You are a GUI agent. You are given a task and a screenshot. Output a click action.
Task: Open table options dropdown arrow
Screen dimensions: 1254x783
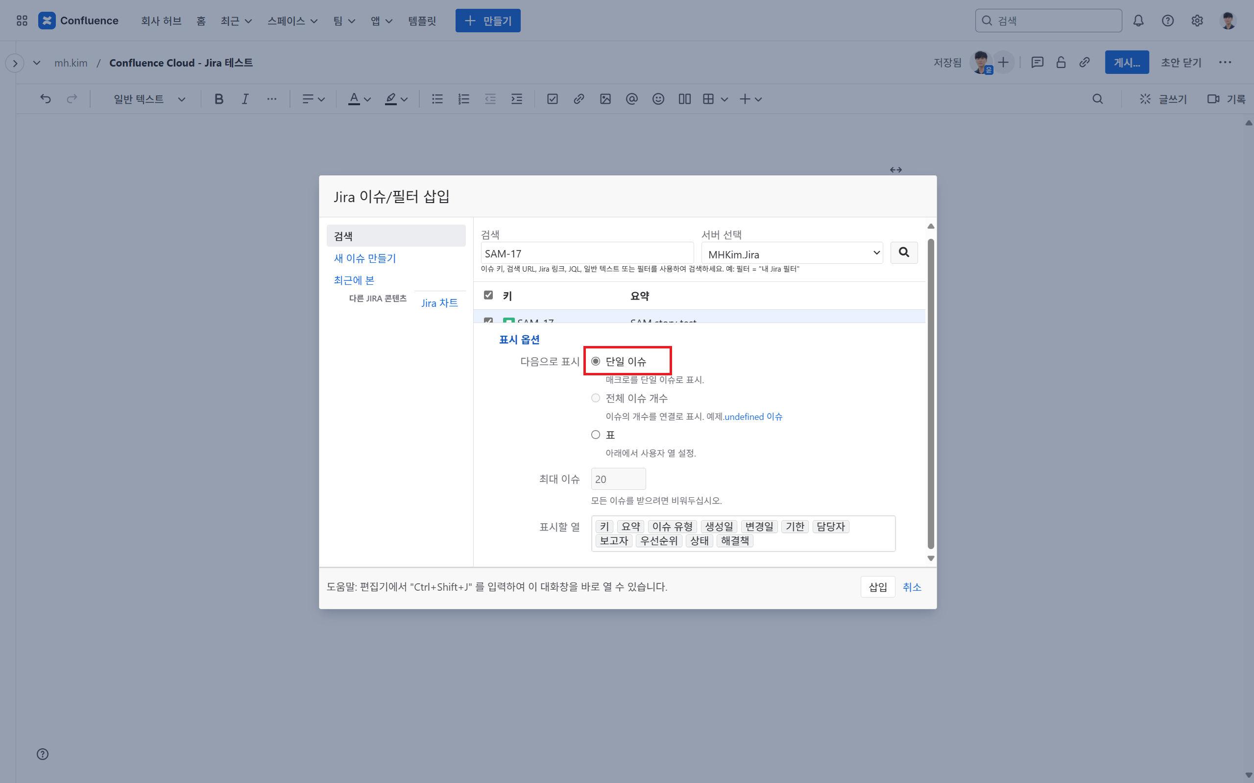(x=724, y=99)
